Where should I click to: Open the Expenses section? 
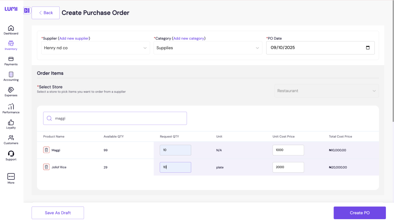tap(11, 92)
